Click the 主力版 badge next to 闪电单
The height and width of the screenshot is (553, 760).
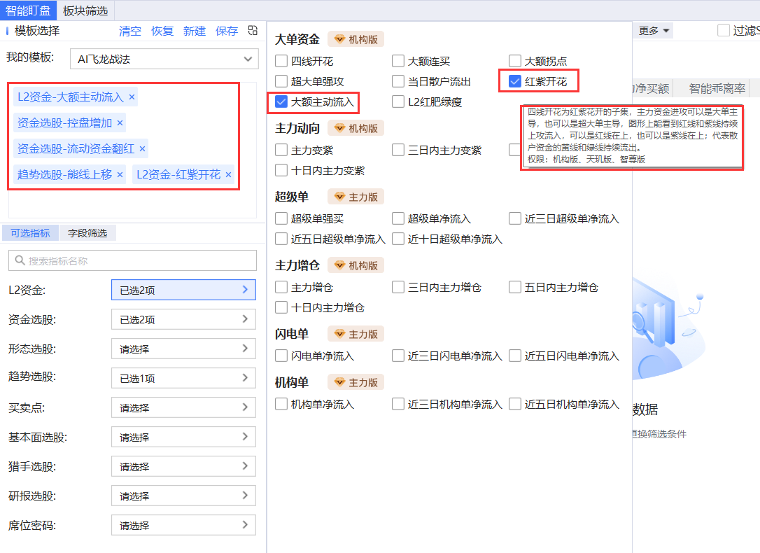coord(356,334)
